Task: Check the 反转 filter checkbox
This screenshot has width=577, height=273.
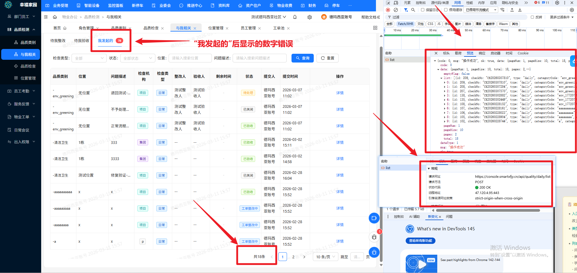Action: (532, 17)
